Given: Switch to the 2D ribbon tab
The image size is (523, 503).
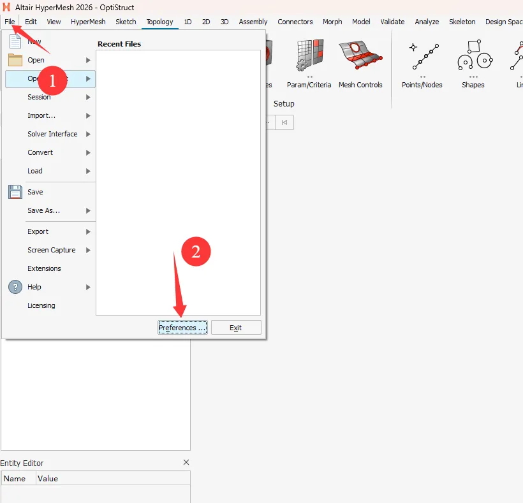Looking at the screenshot, I should 206,22.
